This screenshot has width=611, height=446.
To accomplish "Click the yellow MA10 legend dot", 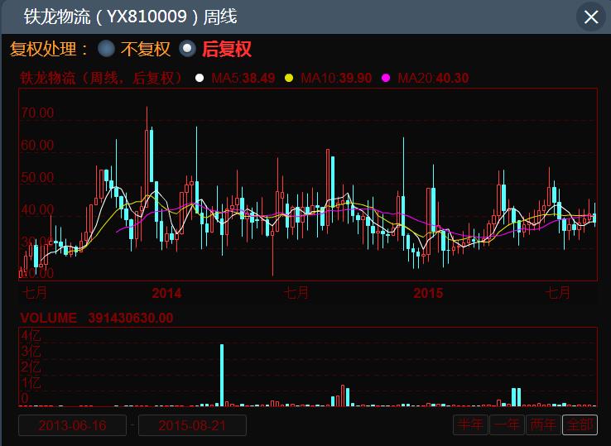I will click(289, 79).
